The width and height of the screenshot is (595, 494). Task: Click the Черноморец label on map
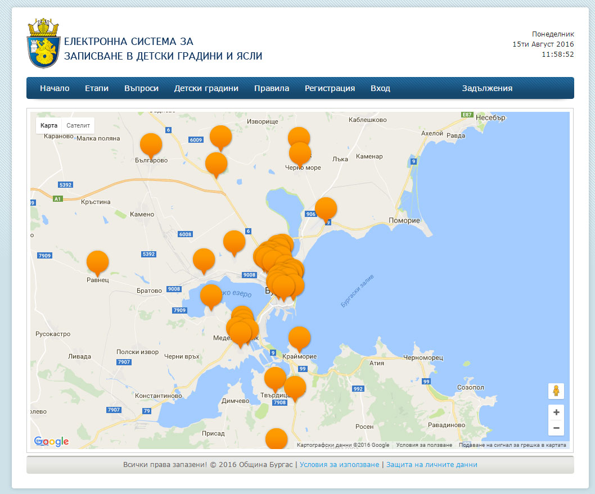[423, 357]
